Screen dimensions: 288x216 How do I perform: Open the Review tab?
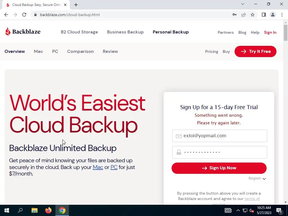110,51
